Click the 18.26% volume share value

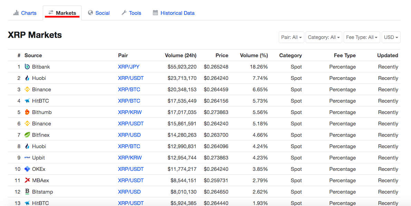click(x=259, y=67)
